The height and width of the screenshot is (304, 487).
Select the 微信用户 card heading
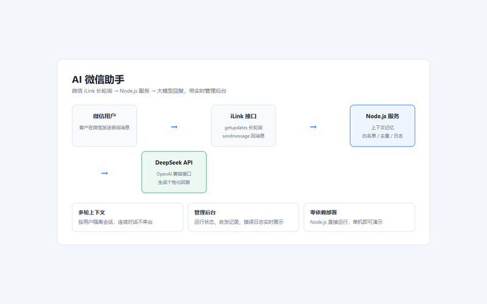[104, 116]
